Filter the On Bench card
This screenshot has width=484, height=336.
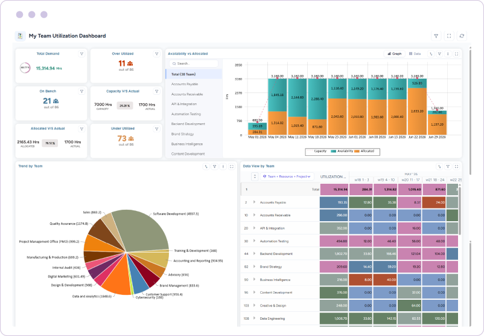(82, 91)
